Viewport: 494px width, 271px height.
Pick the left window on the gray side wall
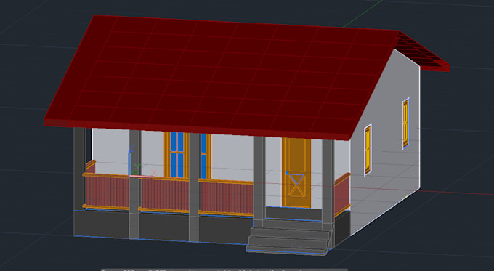coord(368,150)
